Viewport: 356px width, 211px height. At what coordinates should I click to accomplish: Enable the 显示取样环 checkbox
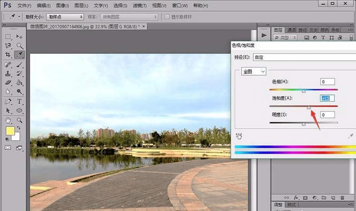[x=167, y=17]
